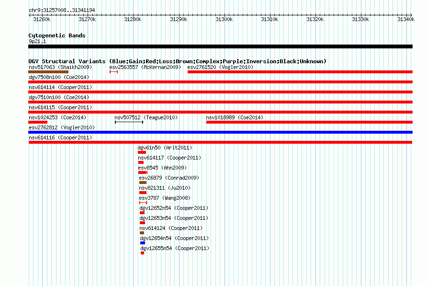Open variant esv3787 (Wang2008) label
Image resolution: width=426 pixels, height=286 pixels.
(x=165, y=198)
